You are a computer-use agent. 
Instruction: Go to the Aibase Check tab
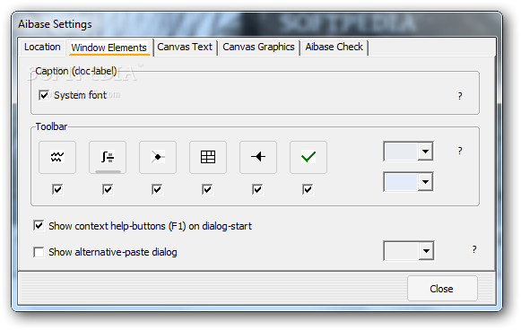(x=334, y=47)
